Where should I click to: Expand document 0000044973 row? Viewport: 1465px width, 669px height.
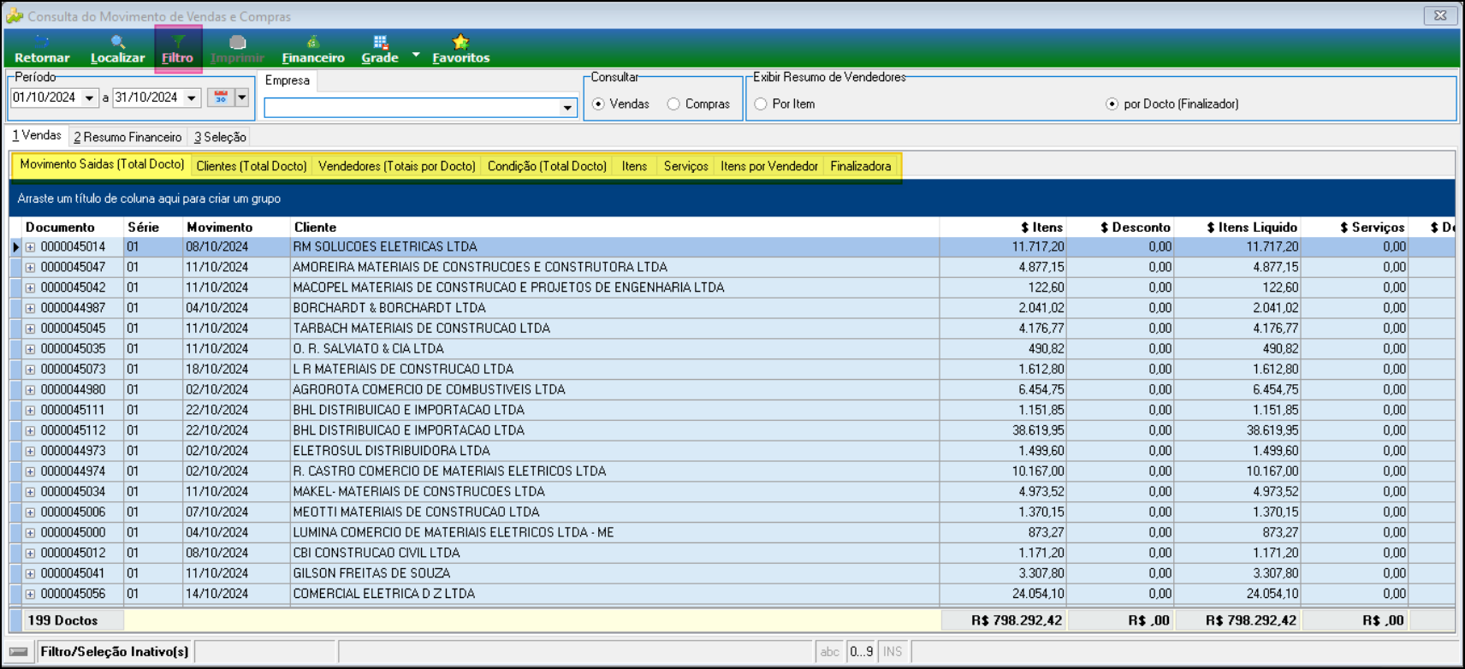click(30, 452)
